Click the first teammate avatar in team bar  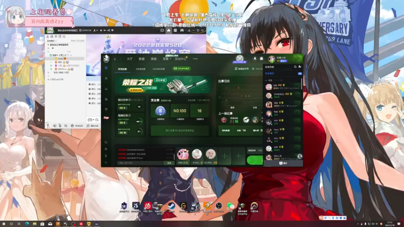[183, 154]
